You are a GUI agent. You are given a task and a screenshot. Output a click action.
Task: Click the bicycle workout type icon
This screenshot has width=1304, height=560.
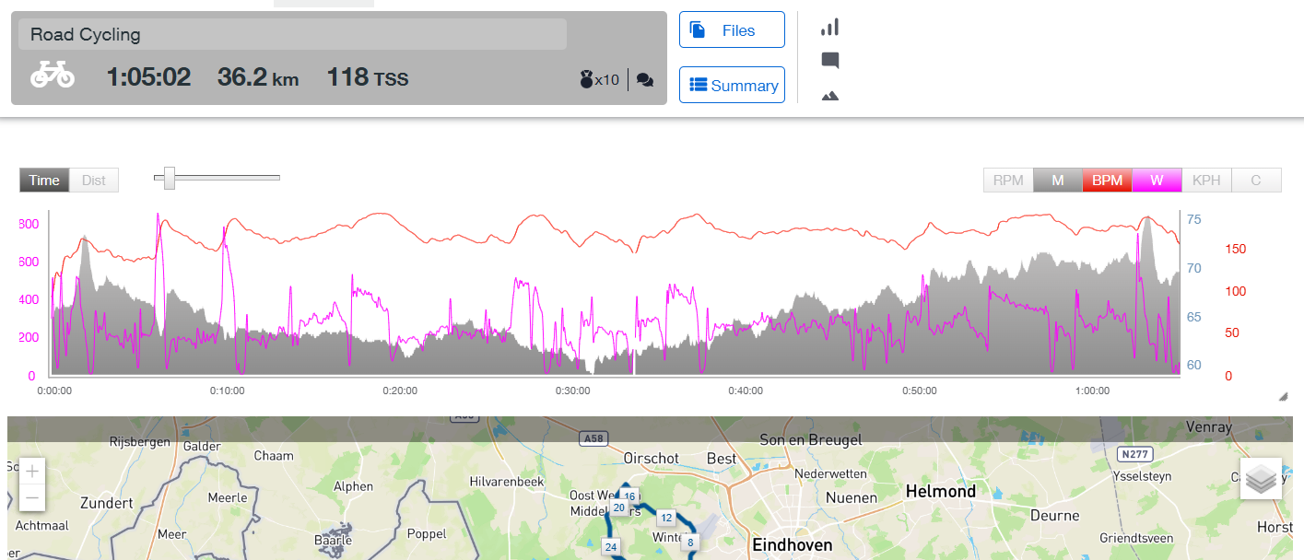point(53,76)
